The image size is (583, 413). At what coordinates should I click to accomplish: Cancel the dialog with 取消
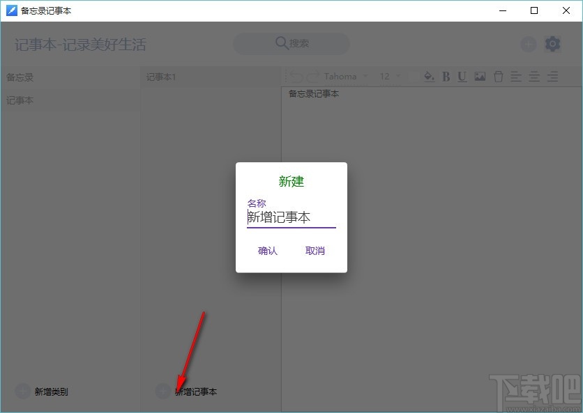[x=316, y=250]
